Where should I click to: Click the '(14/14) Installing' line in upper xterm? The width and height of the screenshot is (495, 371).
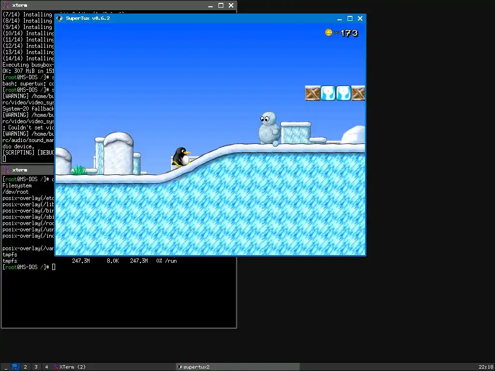coord(29,58)
